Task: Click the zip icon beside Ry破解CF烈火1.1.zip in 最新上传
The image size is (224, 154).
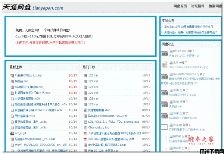Action: coord(12,75)
